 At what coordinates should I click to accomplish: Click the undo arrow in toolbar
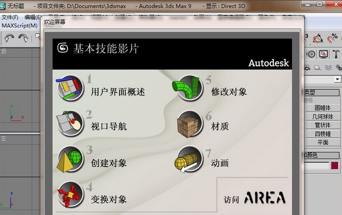point(9,38)
